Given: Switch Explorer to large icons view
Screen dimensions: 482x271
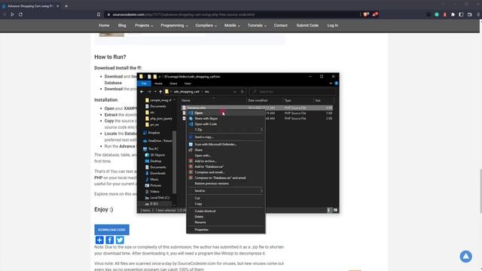Looking at the screenshot, I should [x=335, y=210].
